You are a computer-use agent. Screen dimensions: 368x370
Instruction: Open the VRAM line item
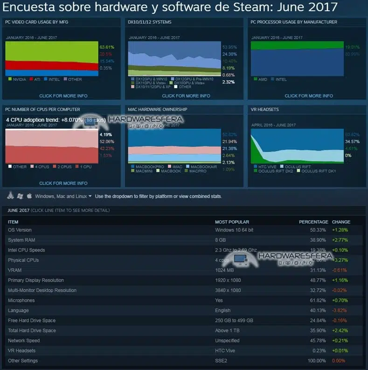pos(183,270)
